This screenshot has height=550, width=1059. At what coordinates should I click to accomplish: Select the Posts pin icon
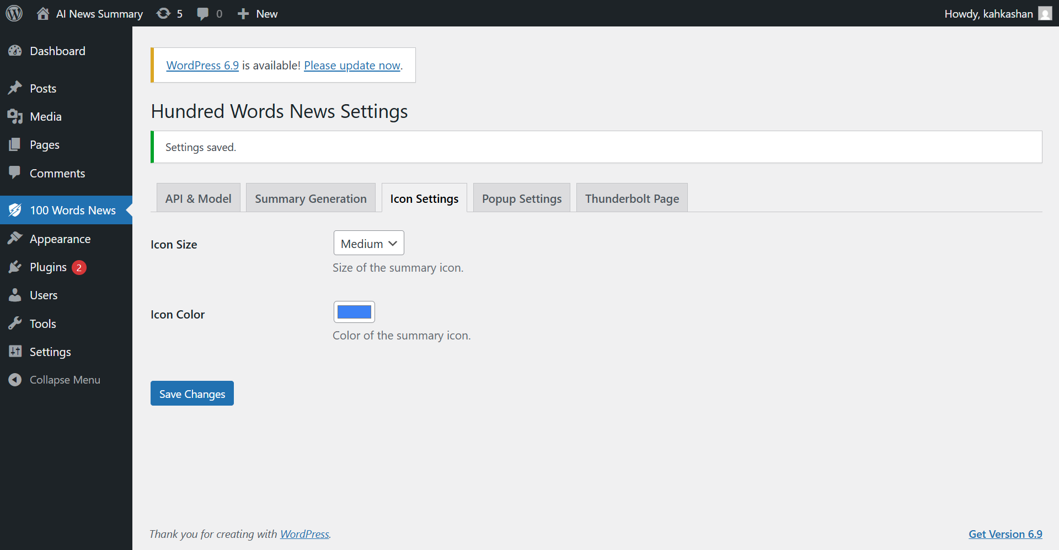15,88
